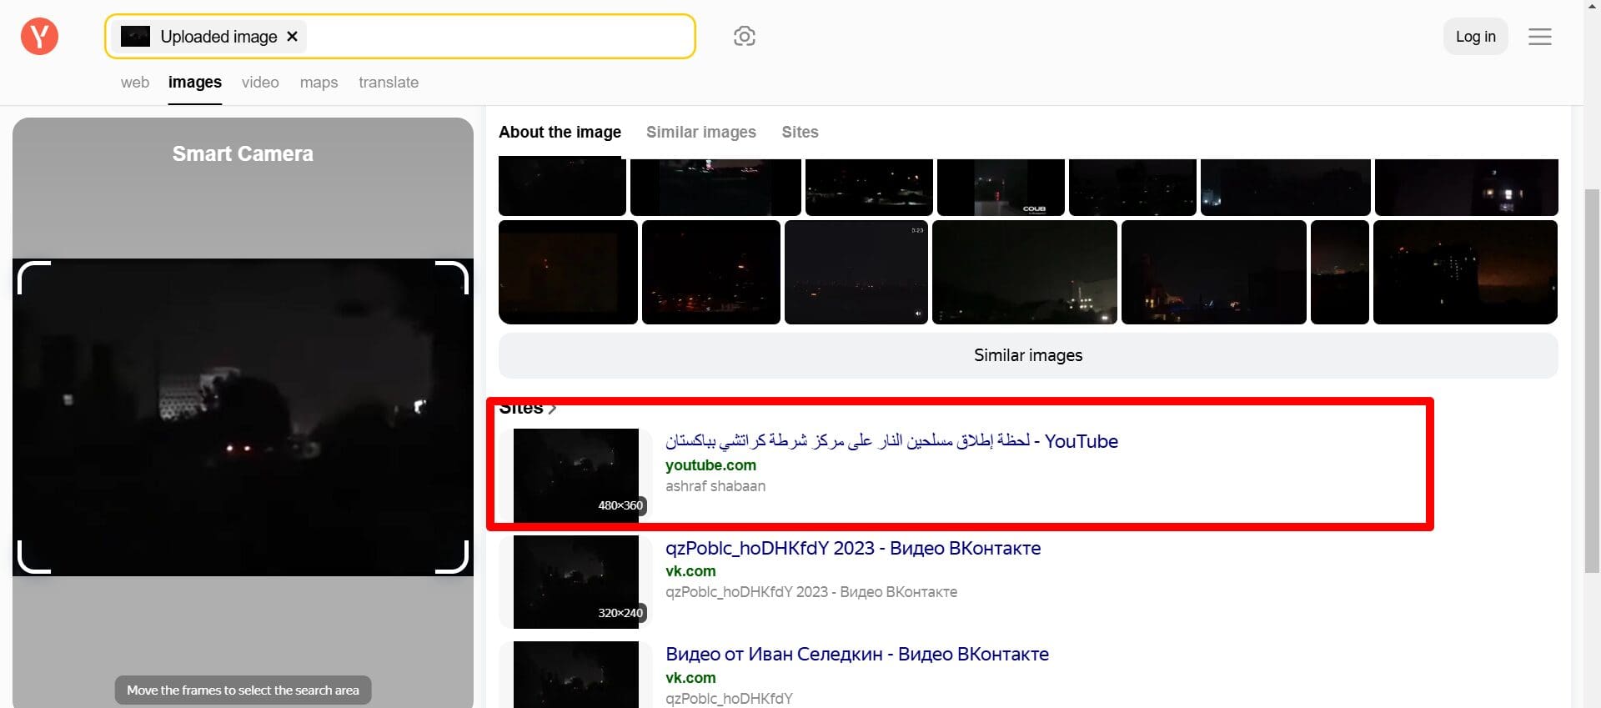Image resolution: width=1601 pixels, height=708 pixels.
Task: Select the Similar images section tab
Action: [x=700, y=132]
